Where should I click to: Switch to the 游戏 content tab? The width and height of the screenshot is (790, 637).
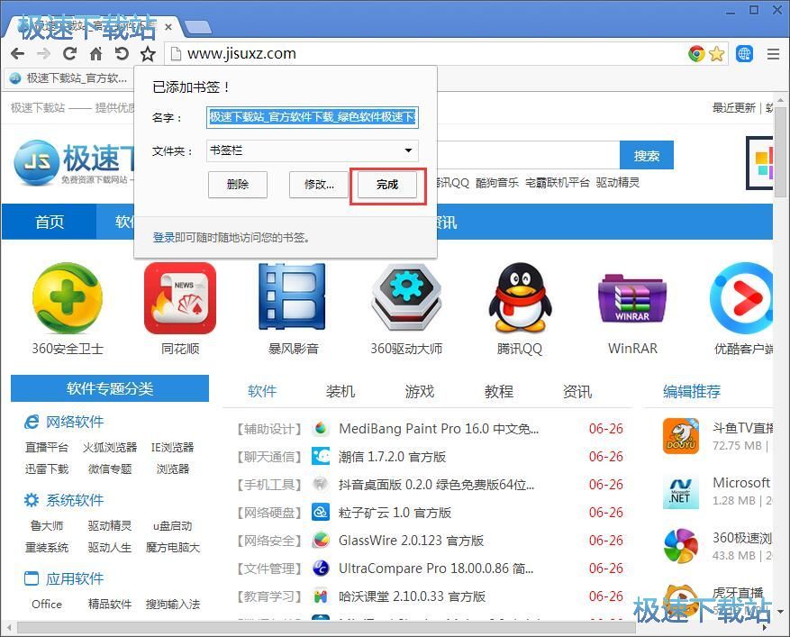(x=420, y=391)
